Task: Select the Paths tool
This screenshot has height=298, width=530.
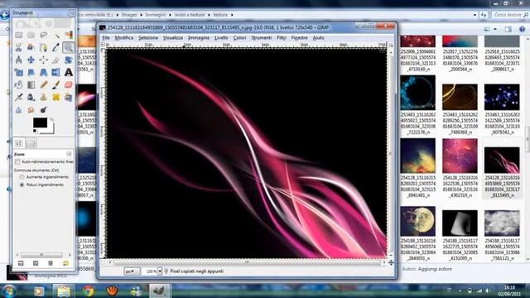Action: (43, 47)
